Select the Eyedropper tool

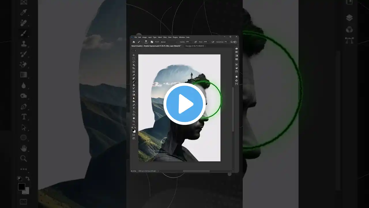click(x=134, y=75)
